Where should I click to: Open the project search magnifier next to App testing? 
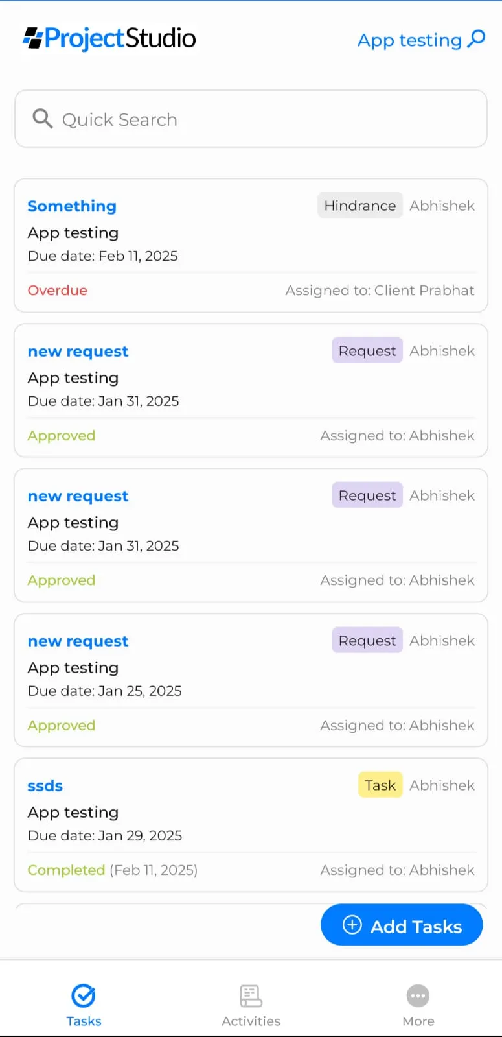[476, 39]
